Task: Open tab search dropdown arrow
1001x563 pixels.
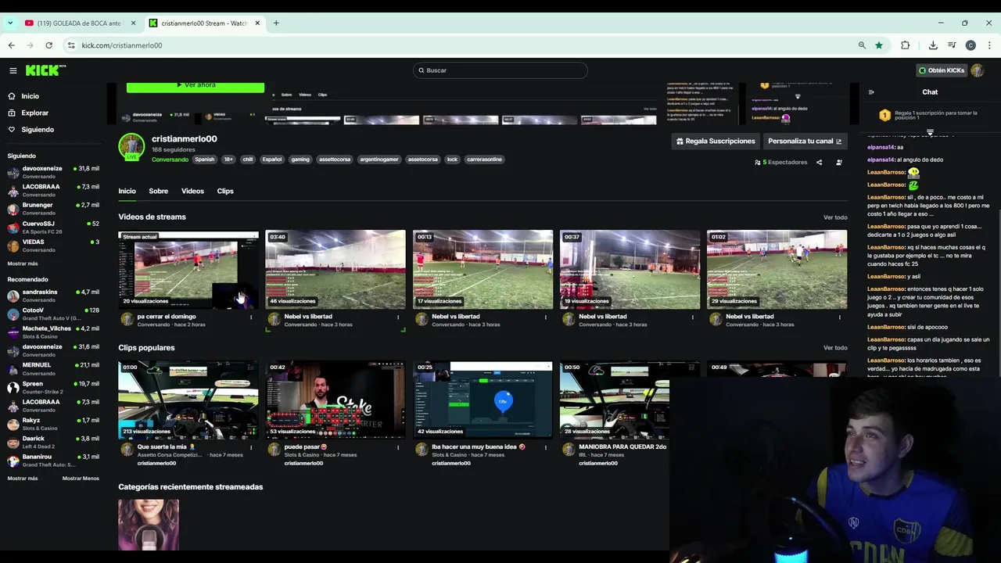Action: coord(9,23)
